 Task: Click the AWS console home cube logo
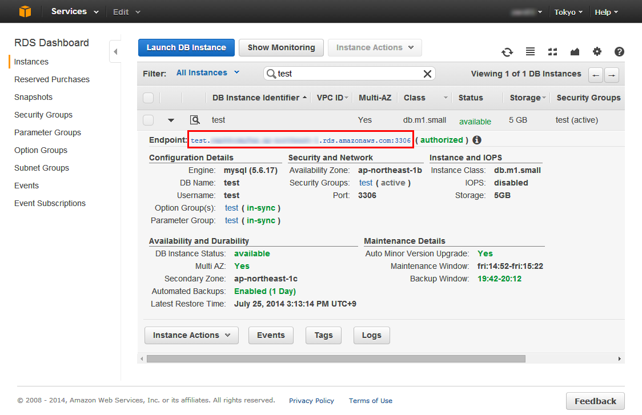coord(25,11)
